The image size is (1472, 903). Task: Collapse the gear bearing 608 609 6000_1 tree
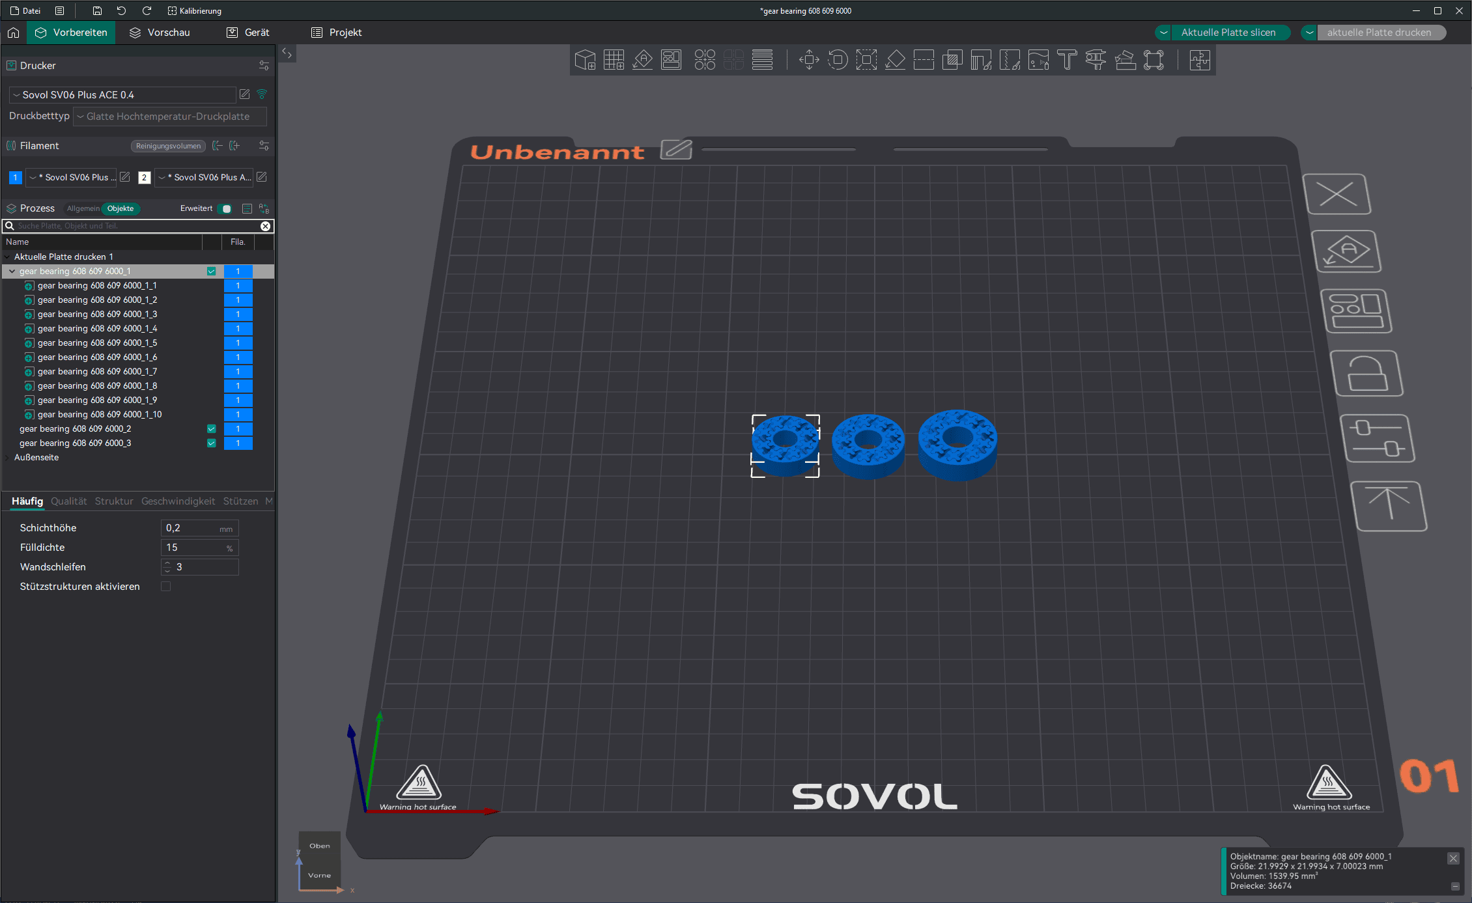pyautogui.click(x=12, y=271)
